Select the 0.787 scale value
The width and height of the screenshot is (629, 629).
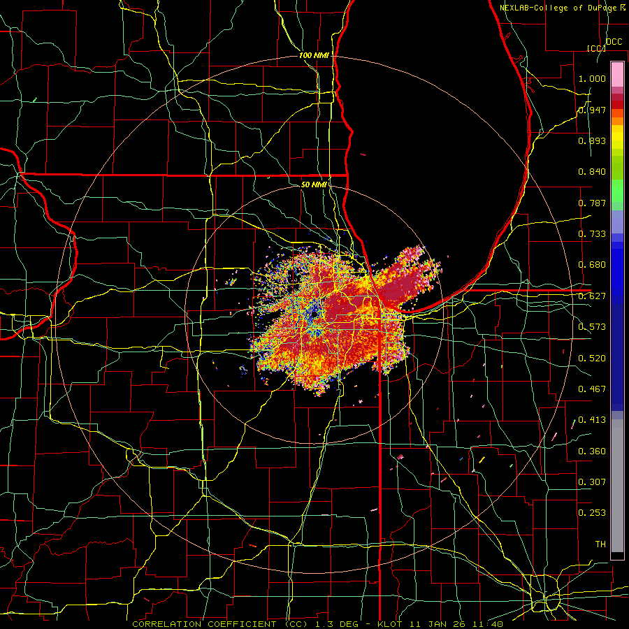(x=592, y=203)
